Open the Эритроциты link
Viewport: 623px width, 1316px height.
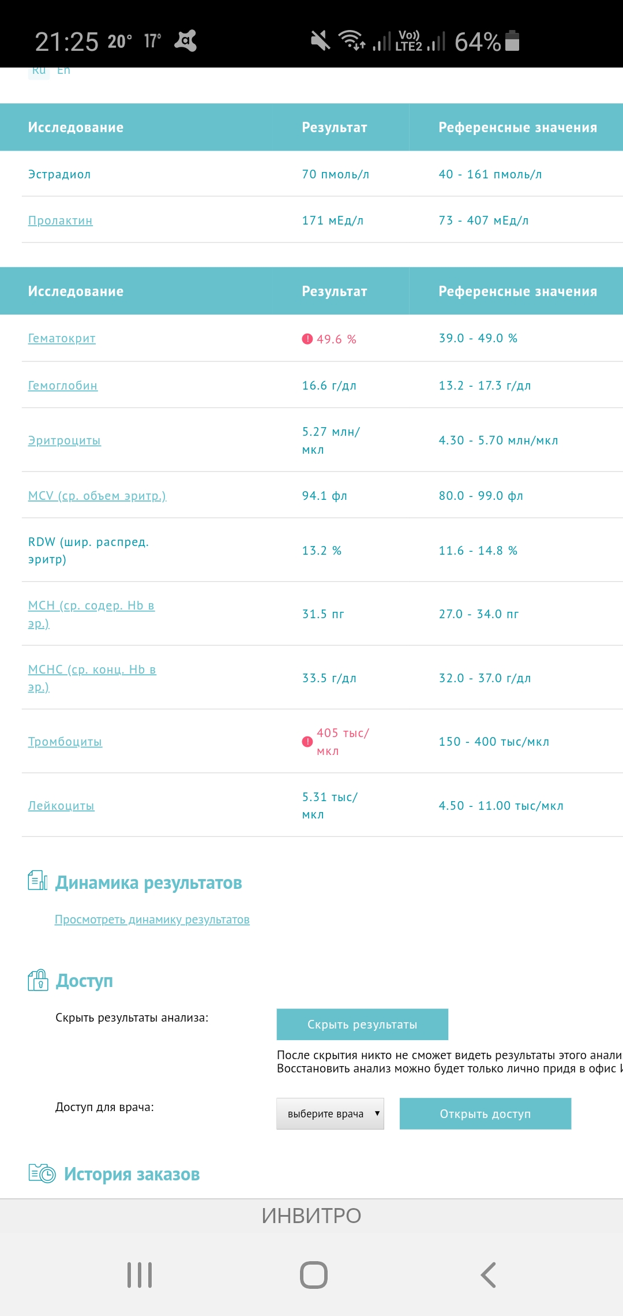pos(65,440)
